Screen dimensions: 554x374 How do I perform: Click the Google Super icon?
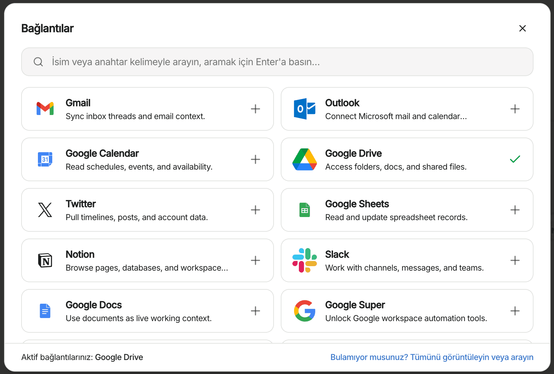(305, 311)
